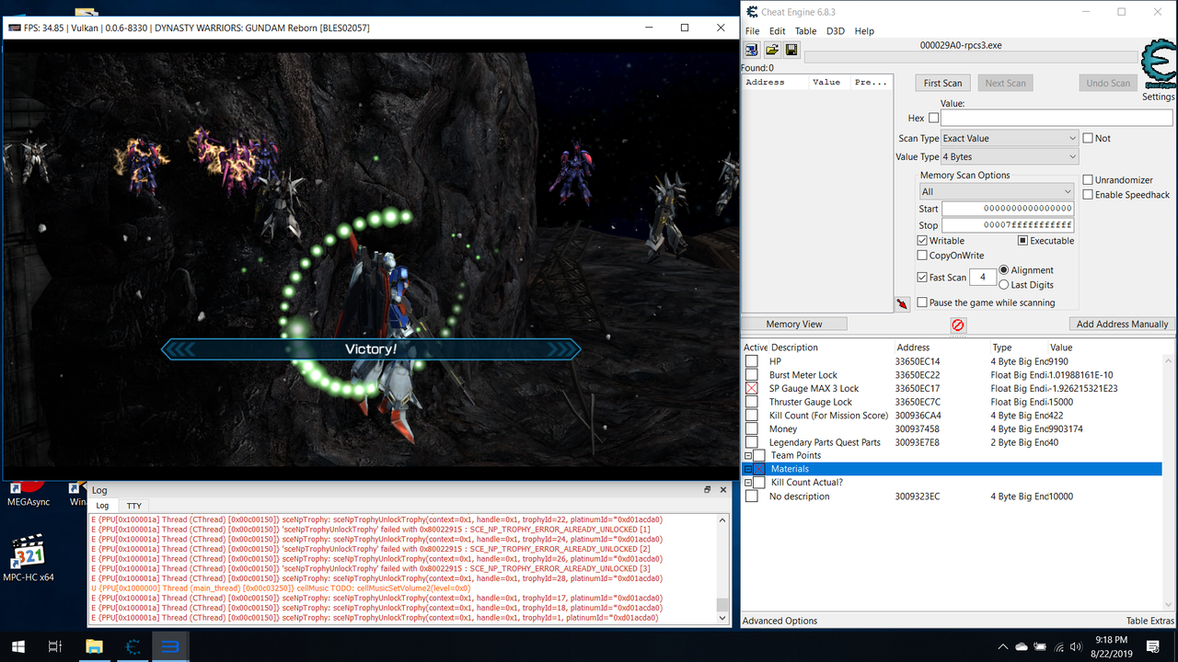Viewport: 1178px width, 662px height.
Task: Expand the Team Points group
Action: point(746,455)
